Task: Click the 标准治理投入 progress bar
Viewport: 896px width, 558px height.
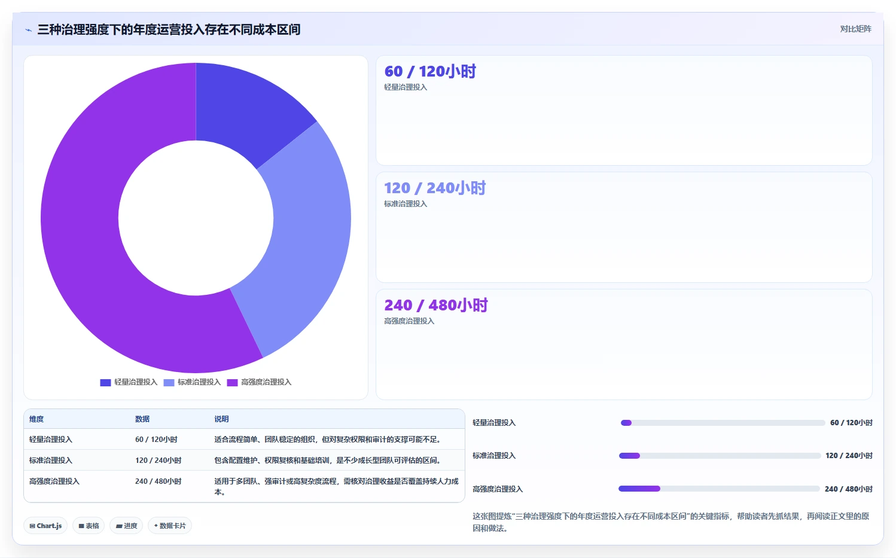Action: click(x=720, y=456)
